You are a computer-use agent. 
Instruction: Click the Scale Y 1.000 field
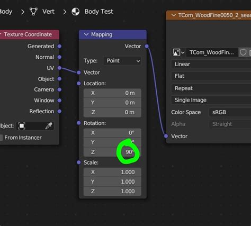point(112,182)
